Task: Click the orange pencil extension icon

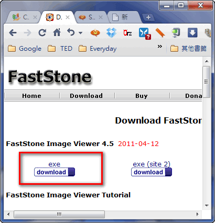Action: [x=160, y=33]
